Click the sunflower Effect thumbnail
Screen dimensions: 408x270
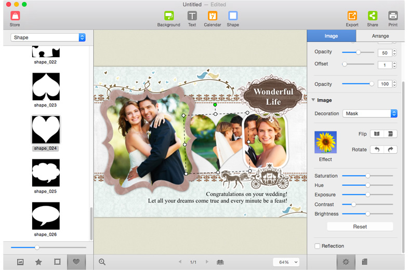[x=325, y=142]
